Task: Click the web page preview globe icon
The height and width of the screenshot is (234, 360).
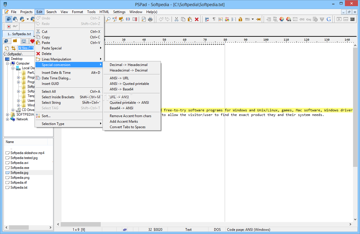Action: pos(315,19)
